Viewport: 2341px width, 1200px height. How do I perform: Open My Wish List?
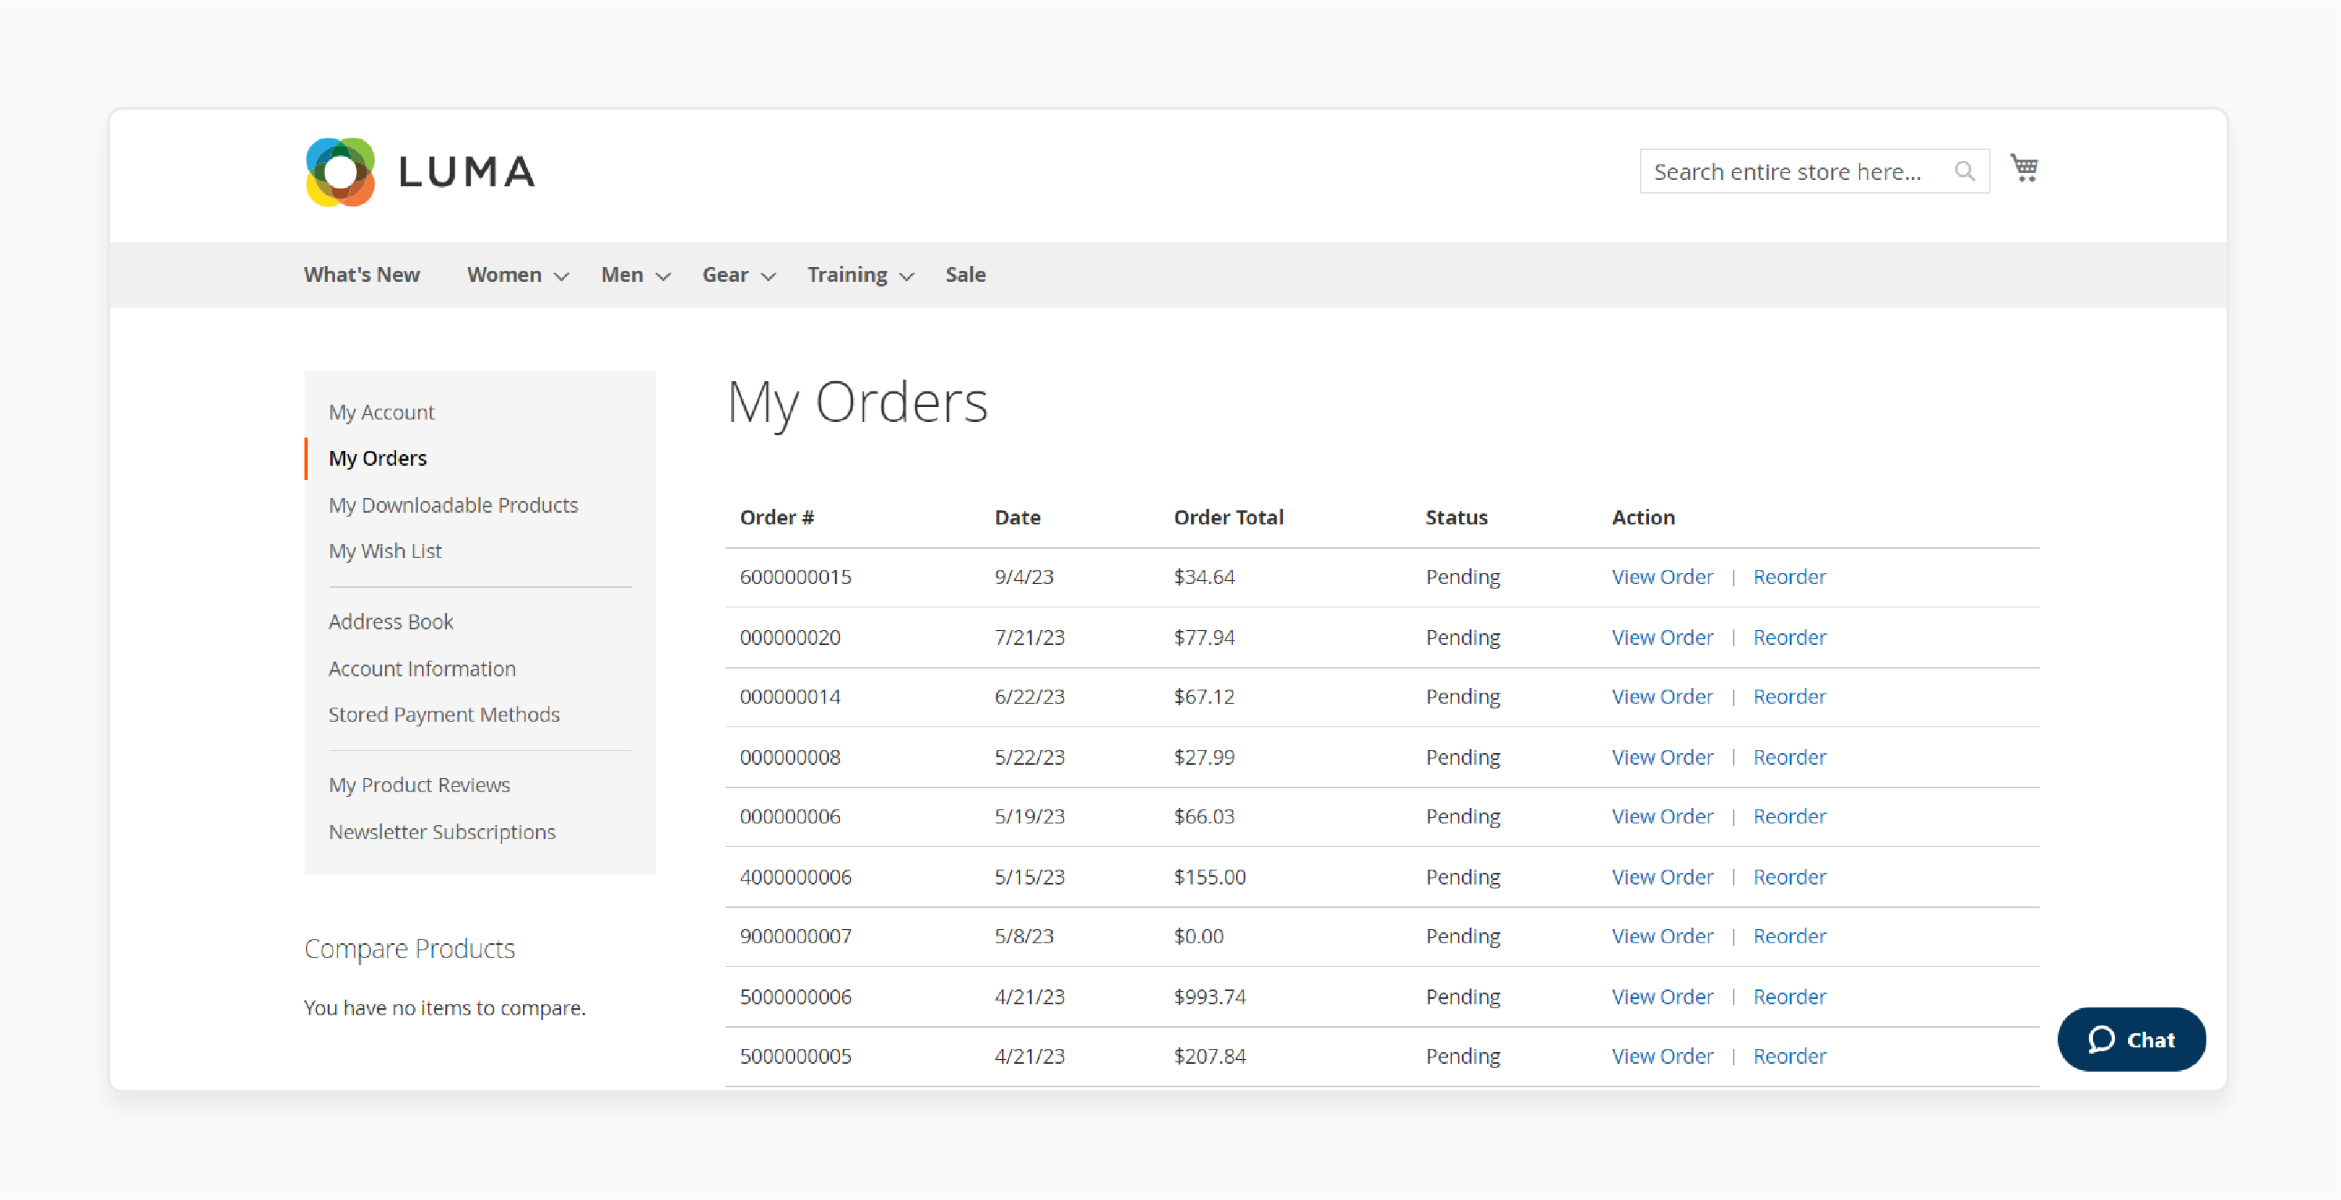pyautogui.click(x=385, y=551)
